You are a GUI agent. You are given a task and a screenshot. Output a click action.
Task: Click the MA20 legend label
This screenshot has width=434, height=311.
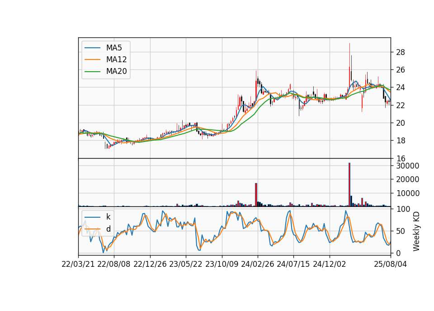[x=116, y=72]
